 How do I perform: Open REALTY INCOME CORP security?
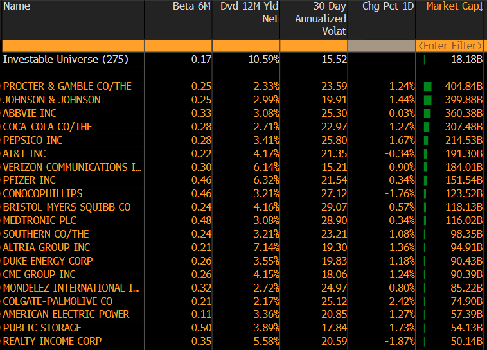tap(52, 341)
